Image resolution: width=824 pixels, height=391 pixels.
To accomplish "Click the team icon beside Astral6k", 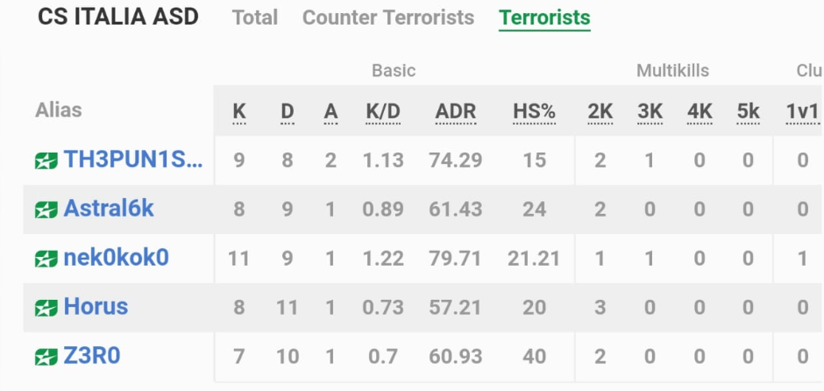I will [x=46, y=210].
